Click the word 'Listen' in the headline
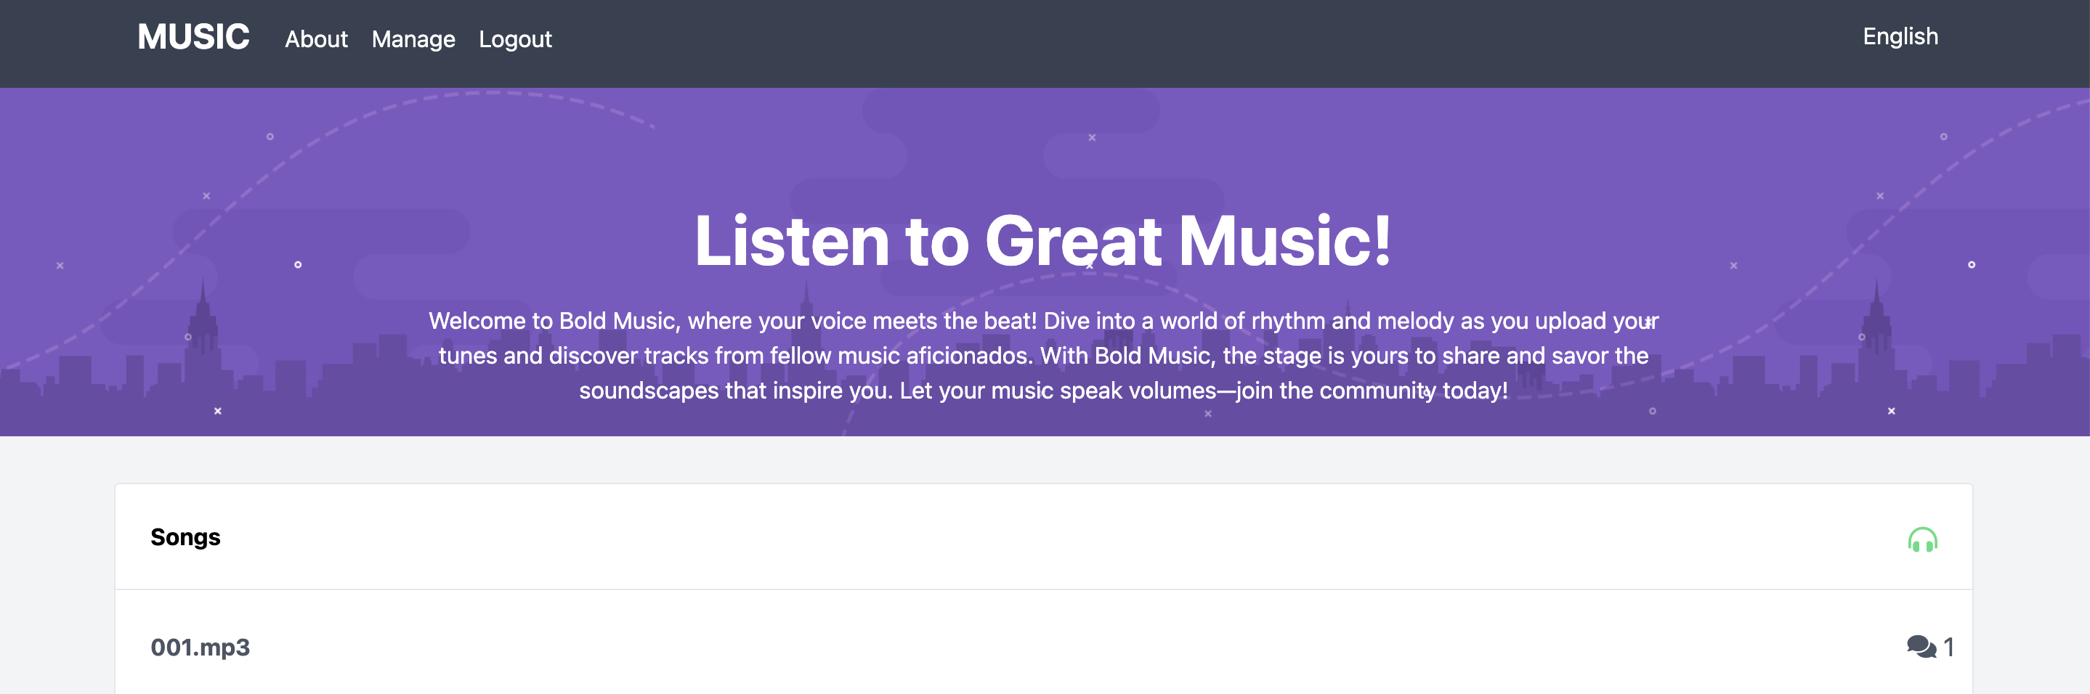The height and width of the screenshot is (694, 2090). coord(791,241)
